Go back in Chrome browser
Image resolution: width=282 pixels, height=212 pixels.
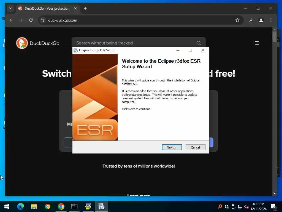pyautogui.click(x=11, y=20)
